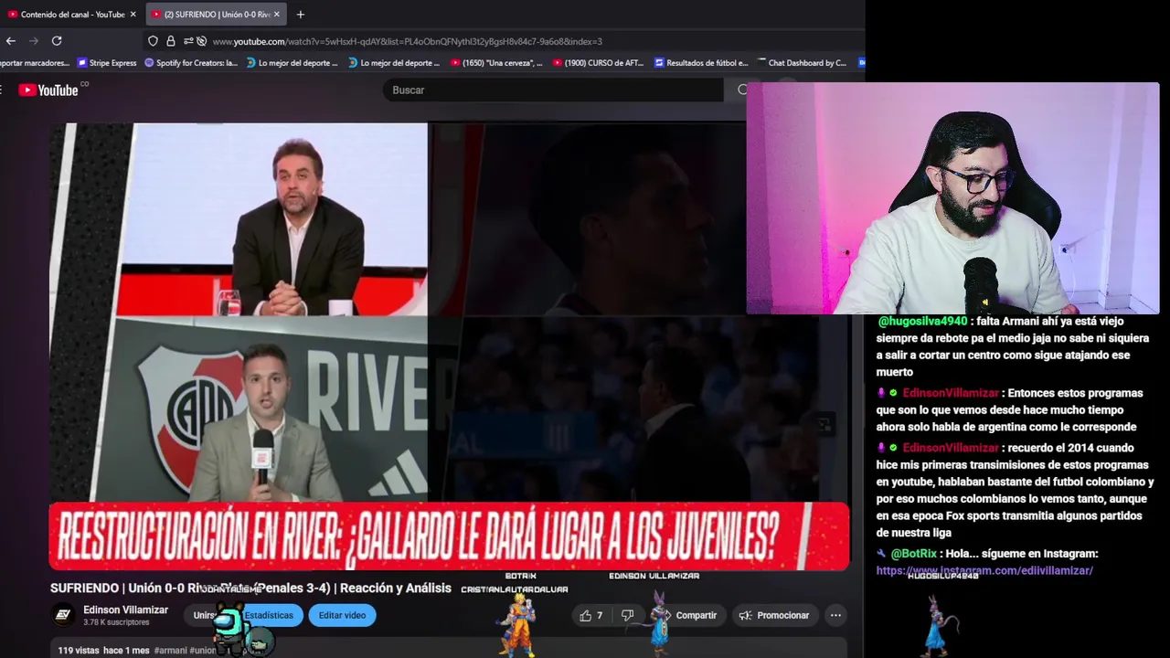The height and width of the screenshot is (658, 1170).
Task: Switch to 'Contenido del canal - YouTube' tab
Action: coord(71,15)
